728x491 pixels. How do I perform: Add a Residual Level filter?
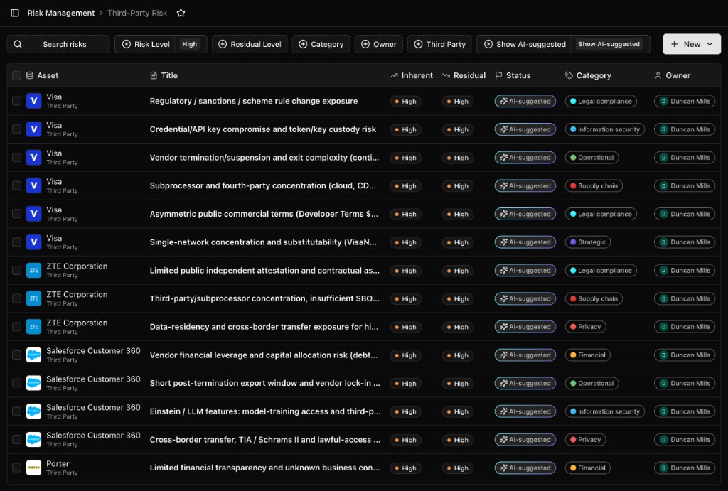point(250,44)
